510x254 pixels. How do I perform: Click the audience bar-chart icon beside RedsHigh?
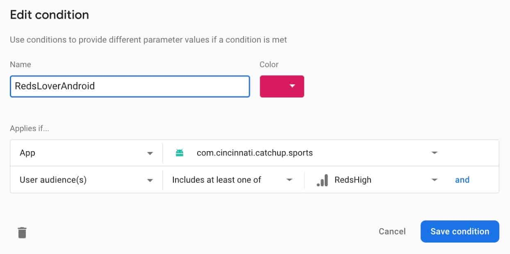pos(322,180)
